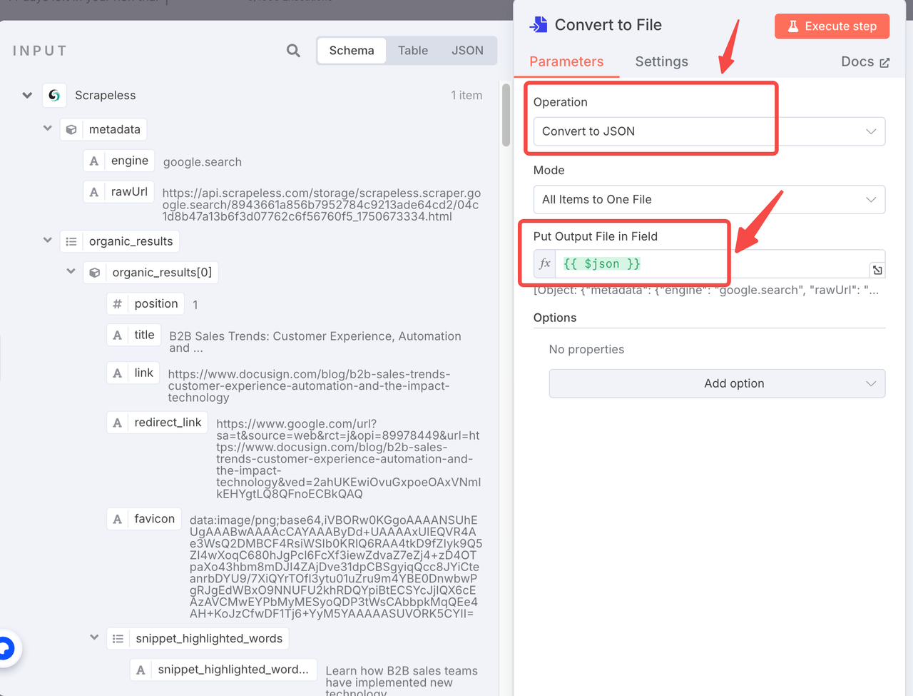Click the round chat widget icon
Image resolution: width=913 pixels, height=696 pixels.
(x=6, y=649)
